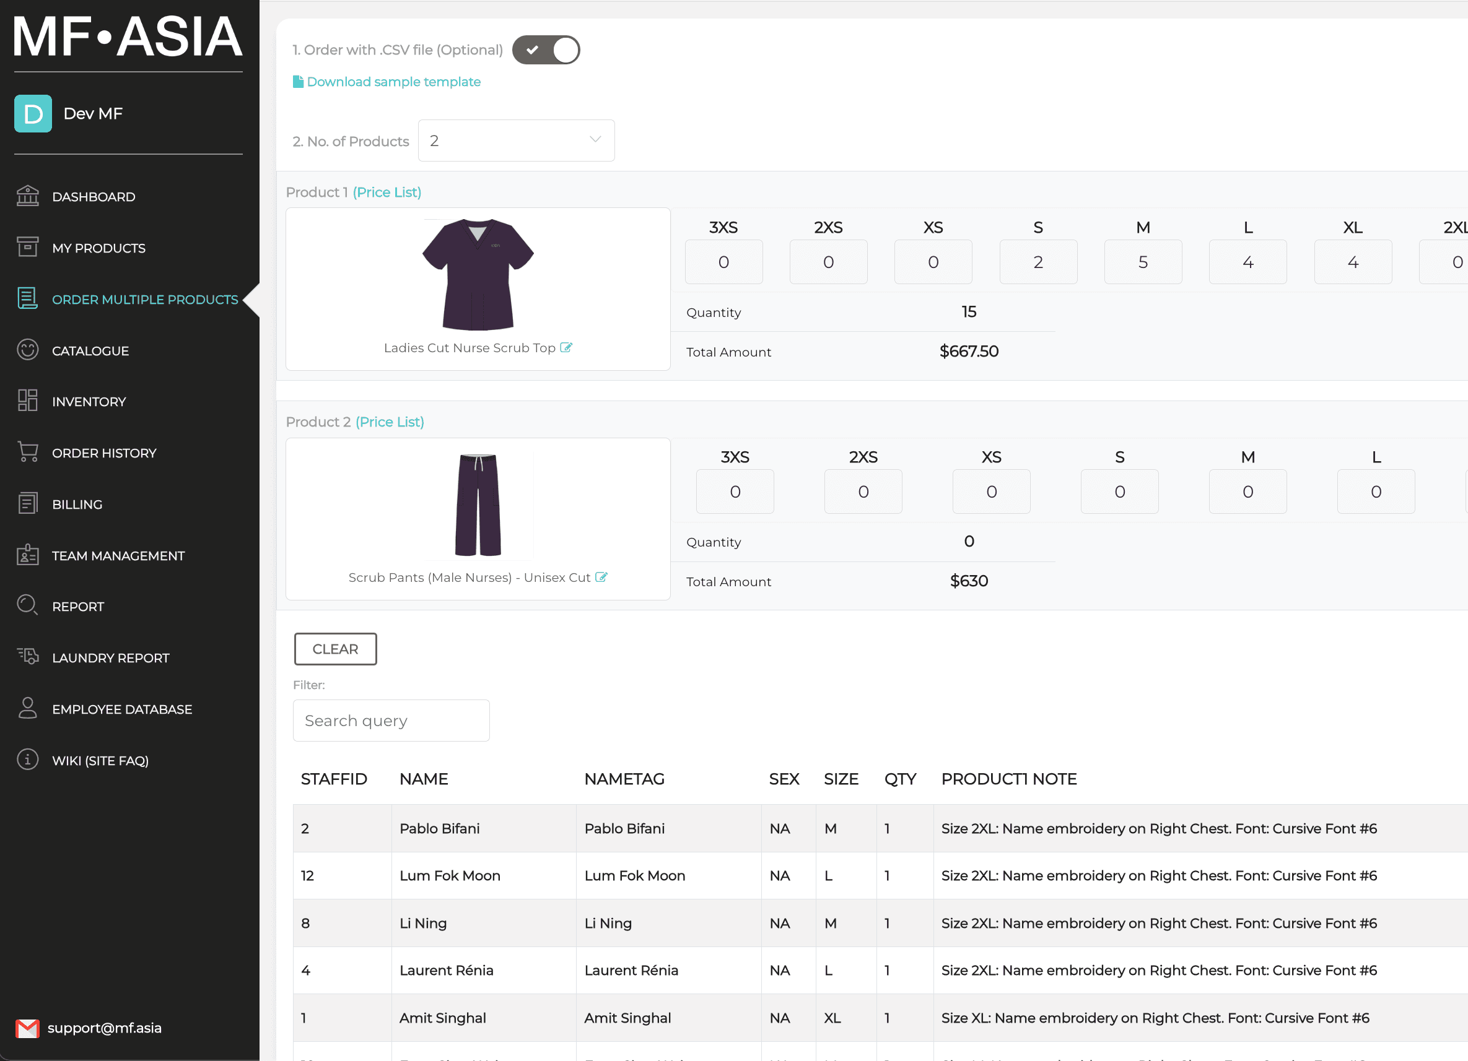Toggle off Order with .CSV file
The width and height of the screenshot is (1468, 1061).
pyautogui.click(x=546, y=49)
